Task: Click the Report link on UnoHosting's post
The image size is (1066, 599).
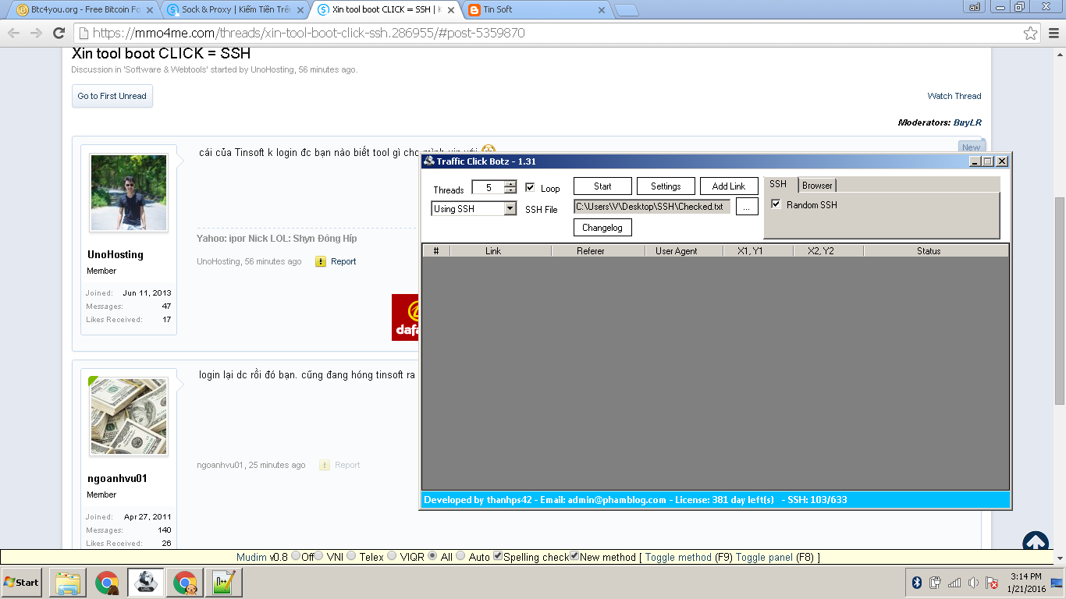Action: (x=343, y=261)
